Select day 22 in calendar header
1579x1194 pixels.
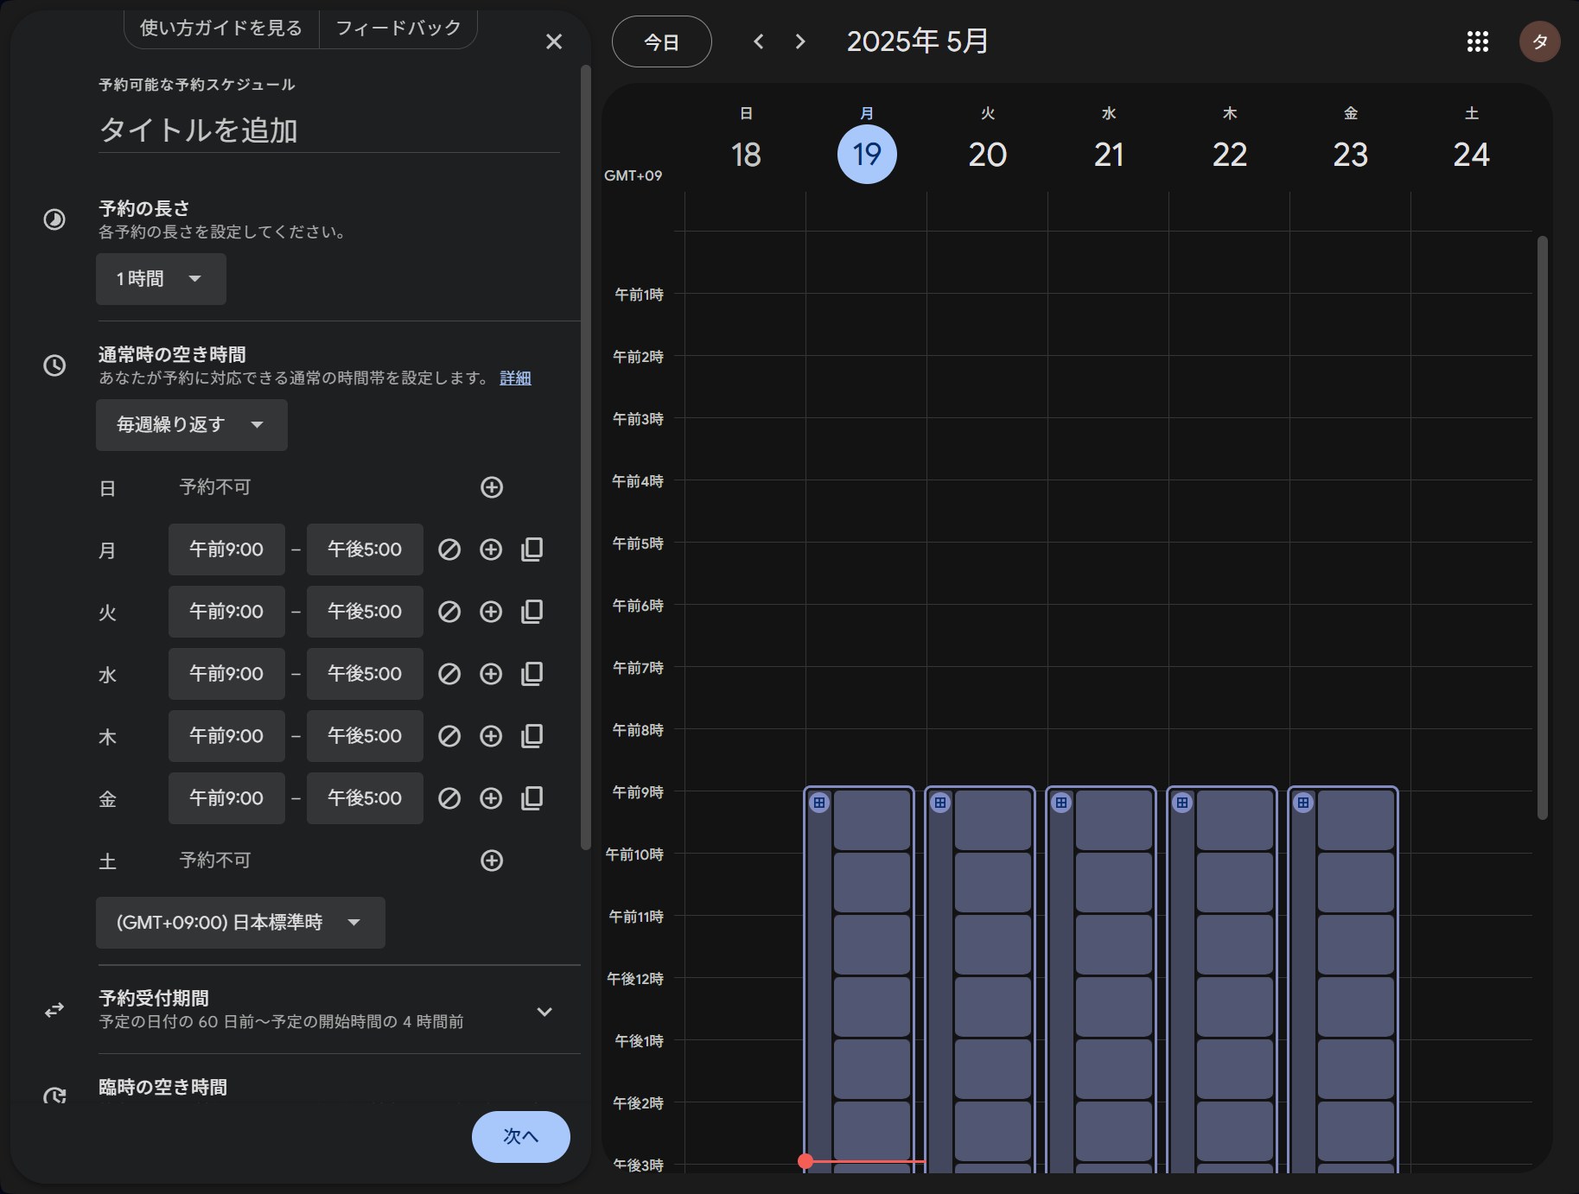click(x=1230, y=155)
